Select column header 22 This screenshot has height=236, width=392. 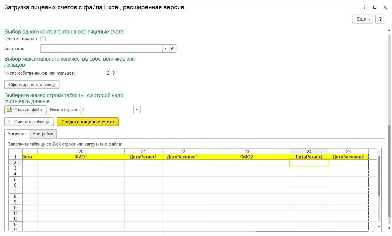183,151
